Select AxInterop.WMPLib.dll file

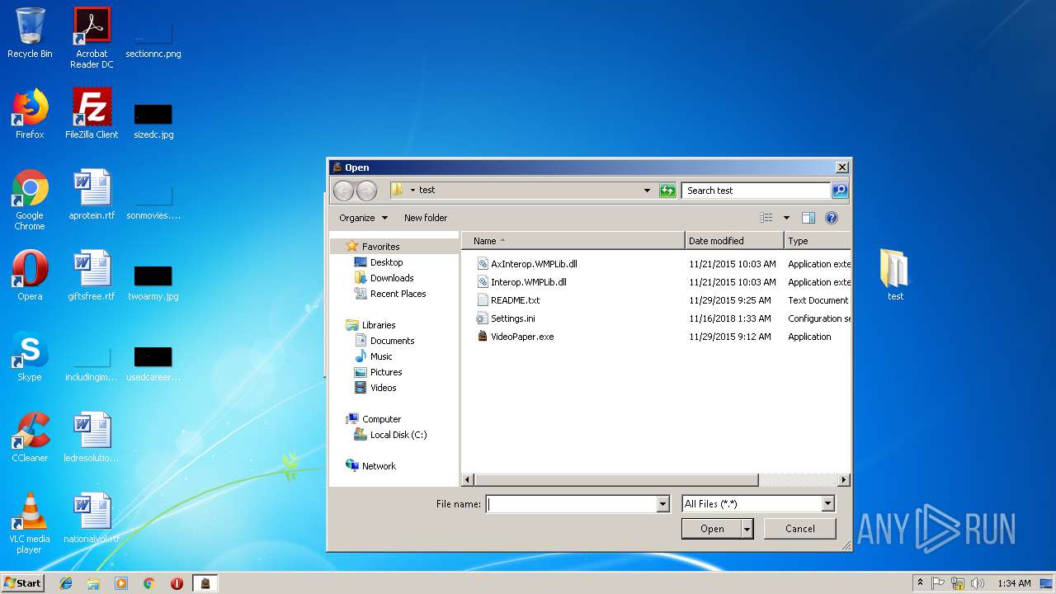pos(534,264)
